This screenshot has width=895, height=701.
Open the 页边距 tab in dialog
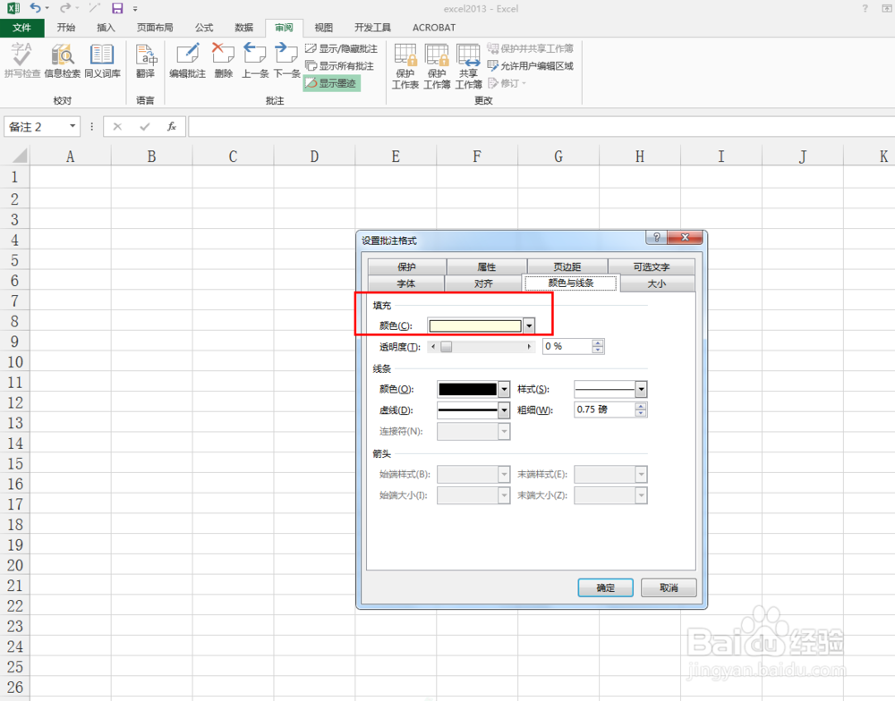(x=567, y=266)
